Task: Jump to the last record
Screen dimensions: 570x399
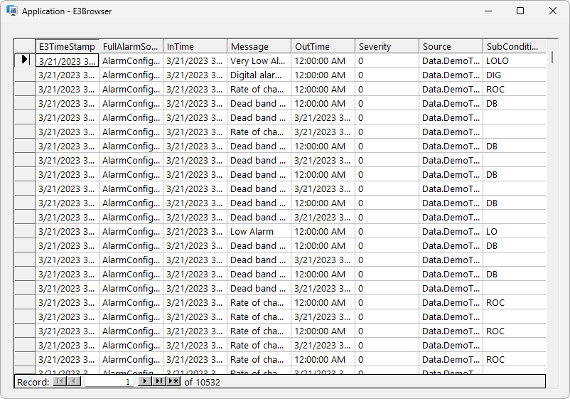Action: coord(159,381)
